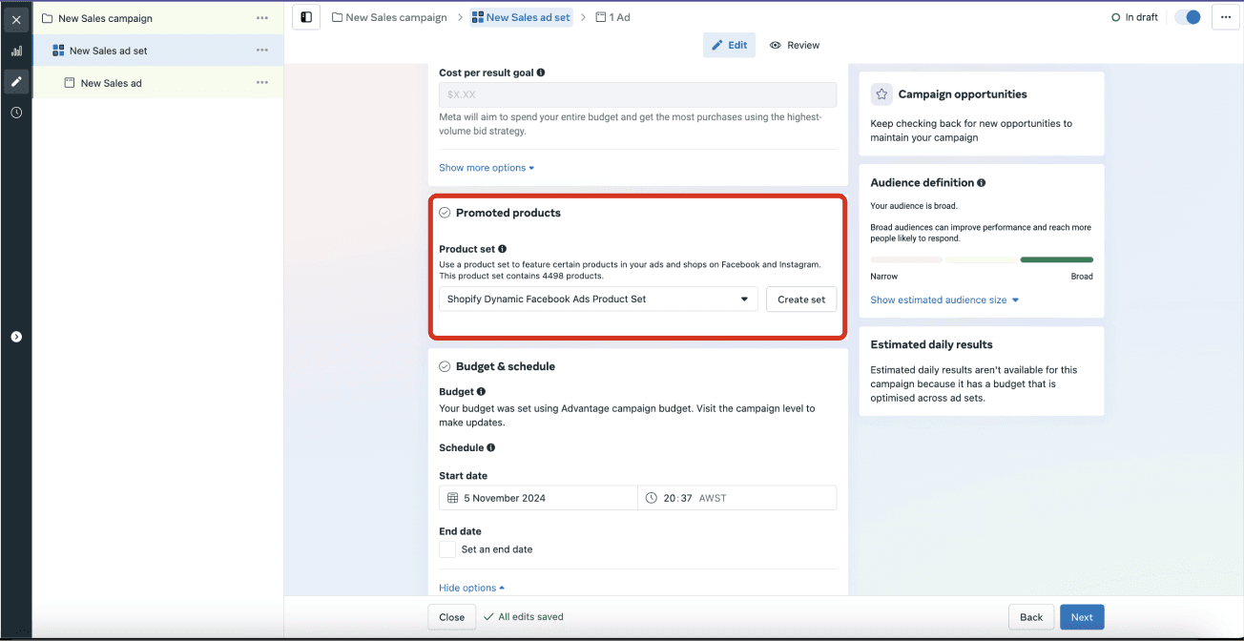
Task: Click the Budget & schedule check circle icon
Action: click(445, 366)
